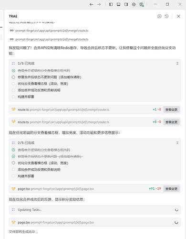The image size is (186, 239).
Task: Click 添加合并成功反馈和贡献说明 in the 1/5 list
Action: (39, 90)
